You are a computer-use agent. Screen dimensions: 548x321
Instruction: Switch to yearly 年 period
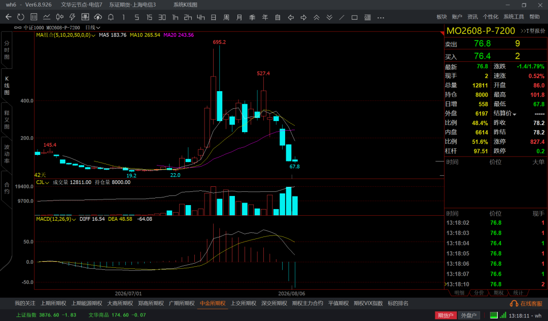point(265,17)
